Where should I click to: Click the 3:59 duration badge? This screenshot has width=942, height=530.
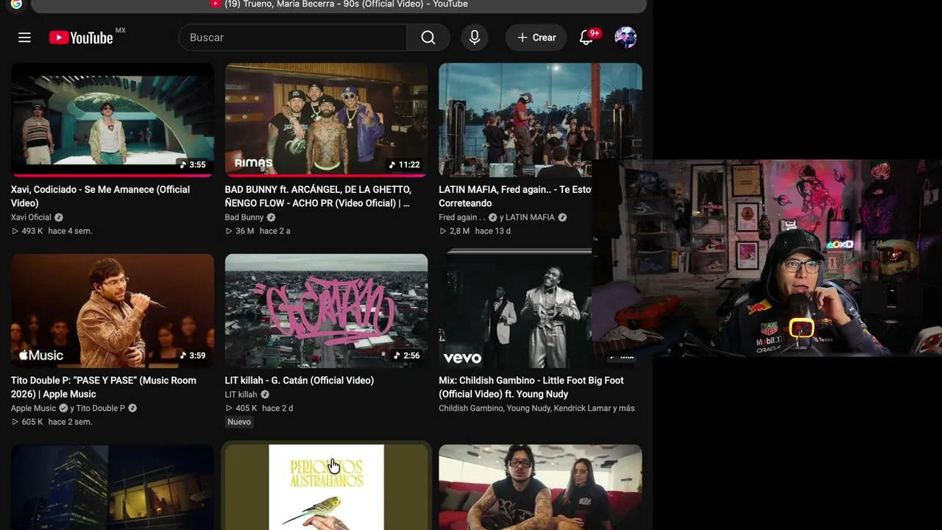pyautogui.click(x=193, y=356)
